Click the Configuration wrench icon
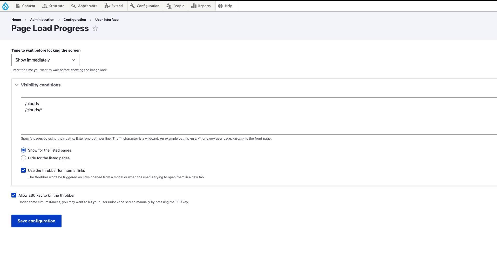The width and height of the screenshot is (497, 259). (132, 6)
